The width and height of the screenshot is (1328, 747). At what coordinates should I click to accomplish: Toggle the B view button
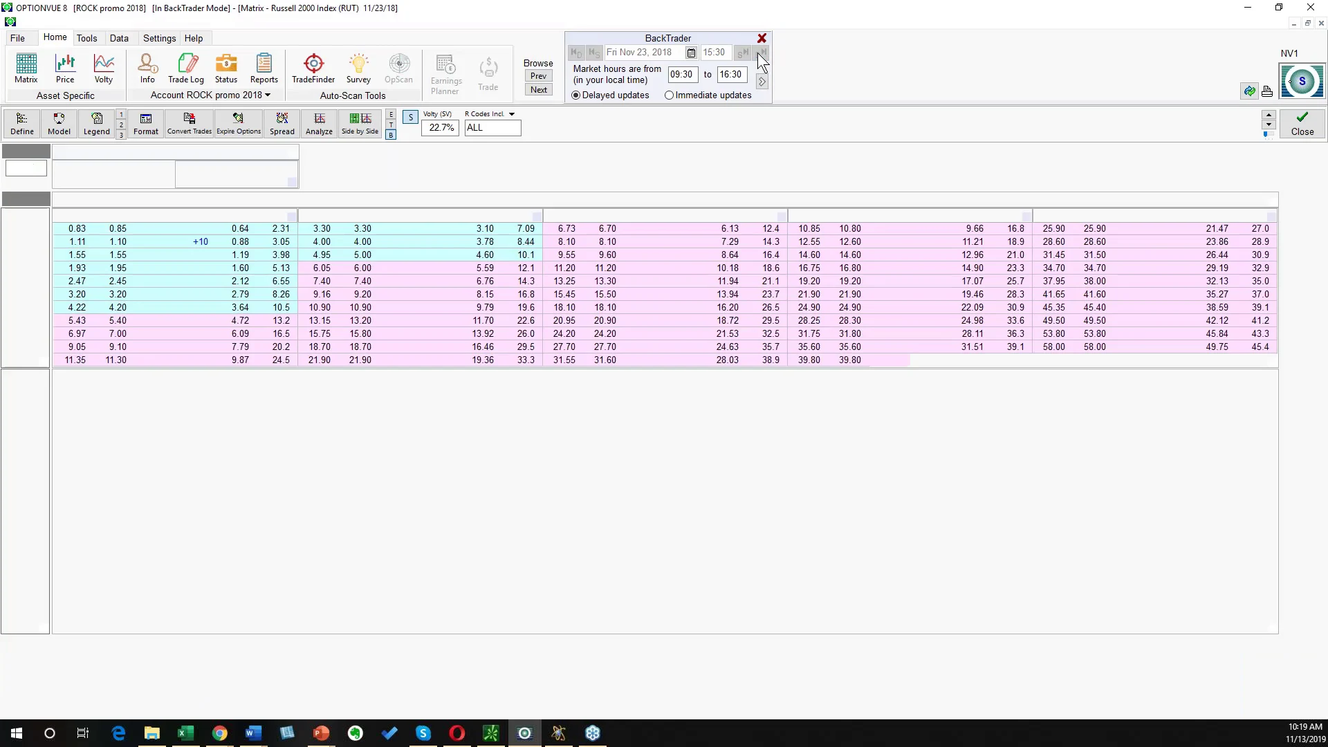(x=391, y=135)
